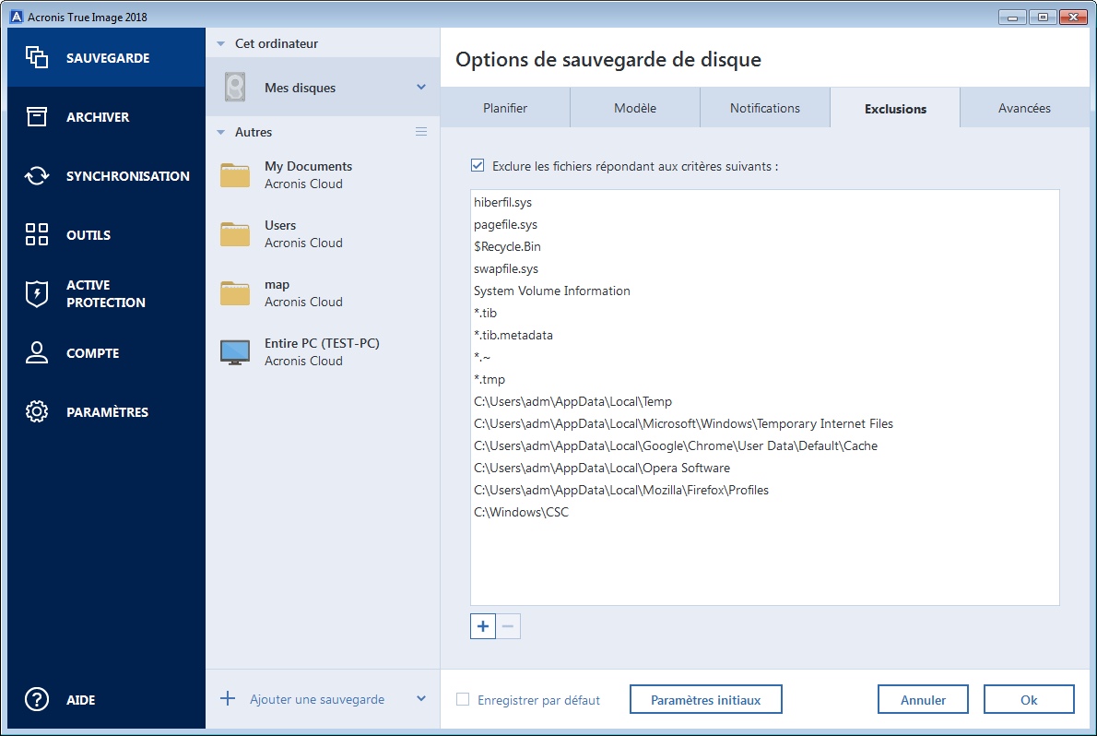Select Temporary Internet Files exclusion path
The image size is (1097, 736).
pos(765,423)
